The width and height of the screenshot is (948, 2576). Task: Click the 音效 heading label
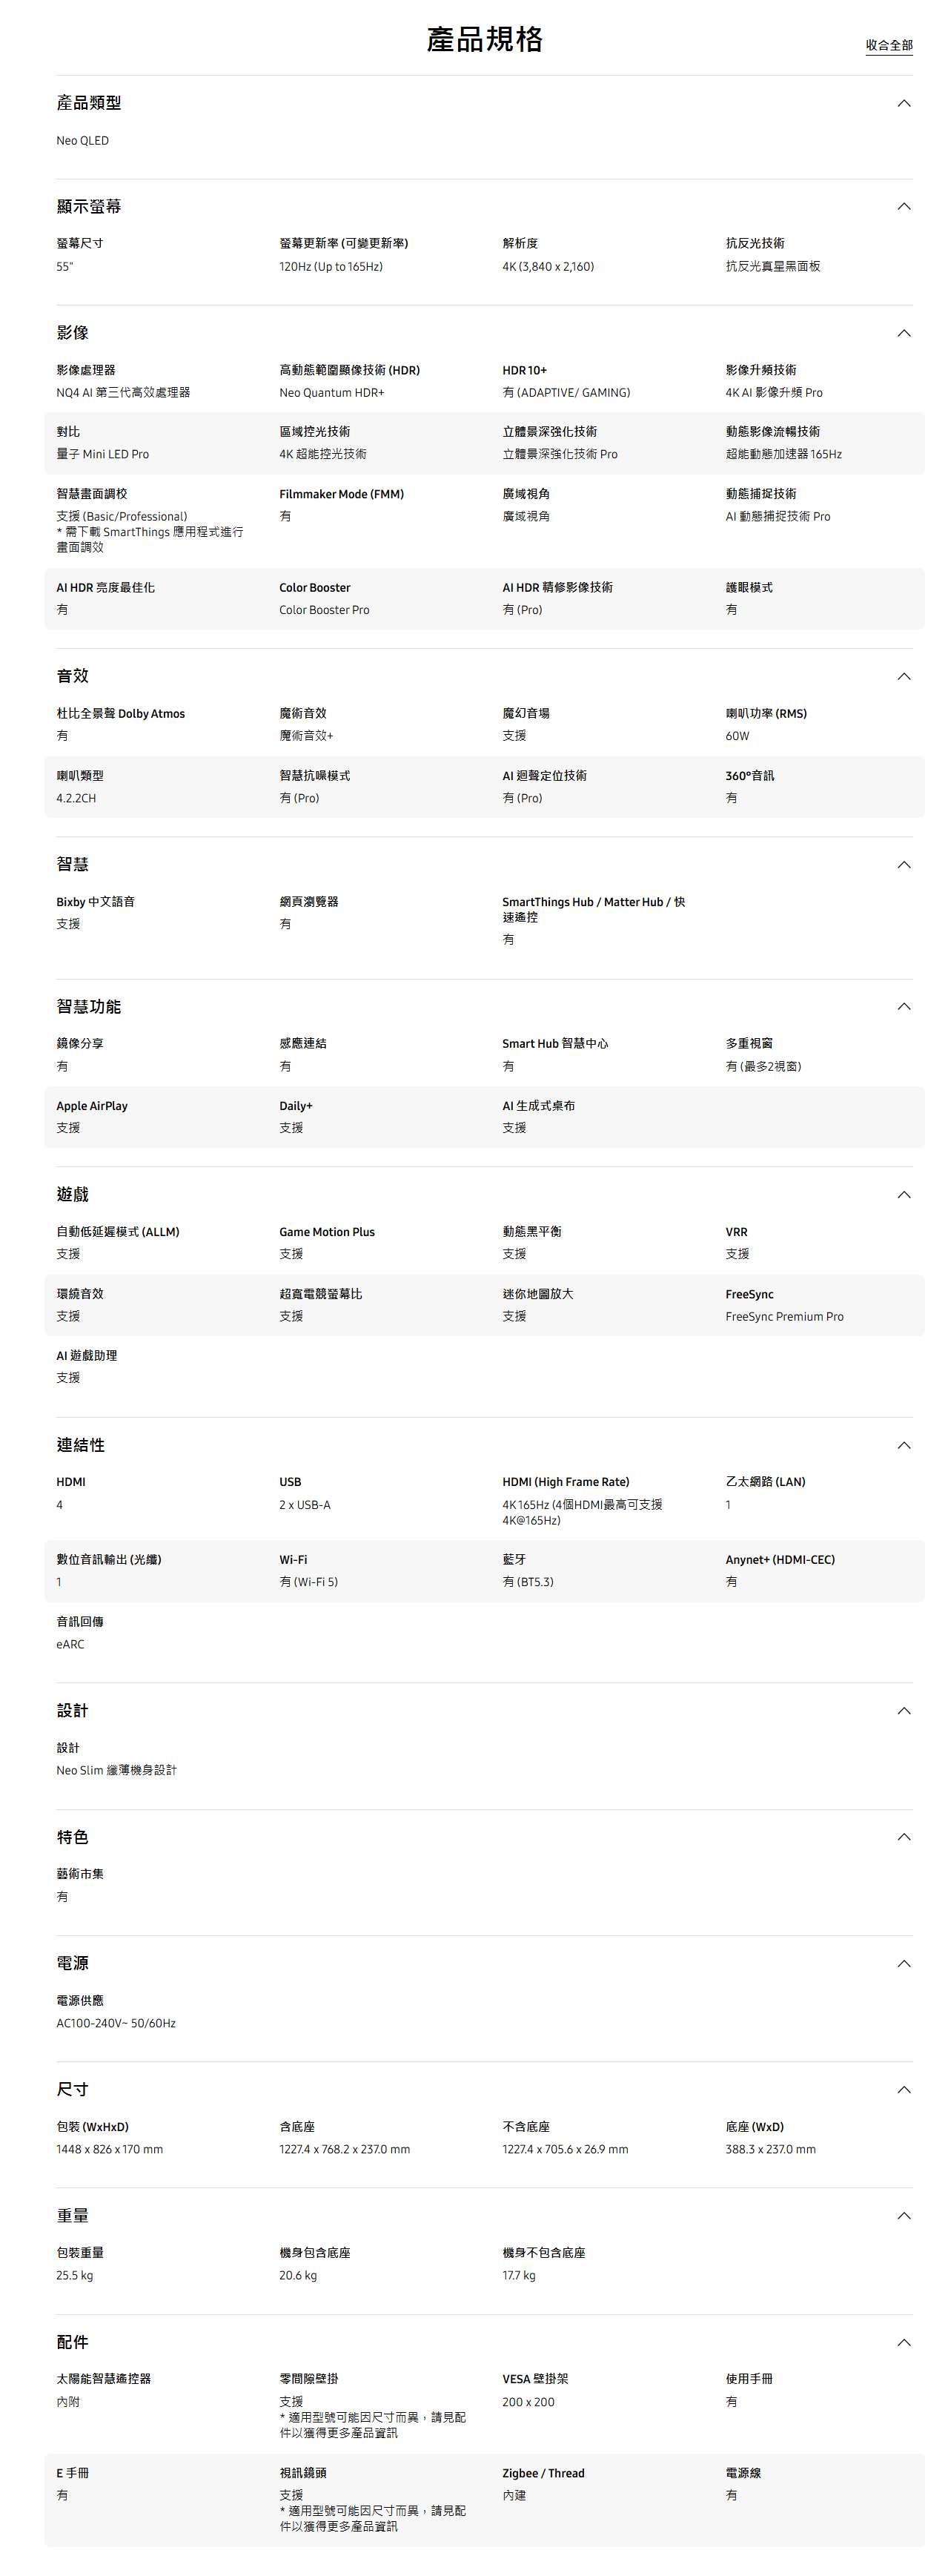(x=72, y=677)
